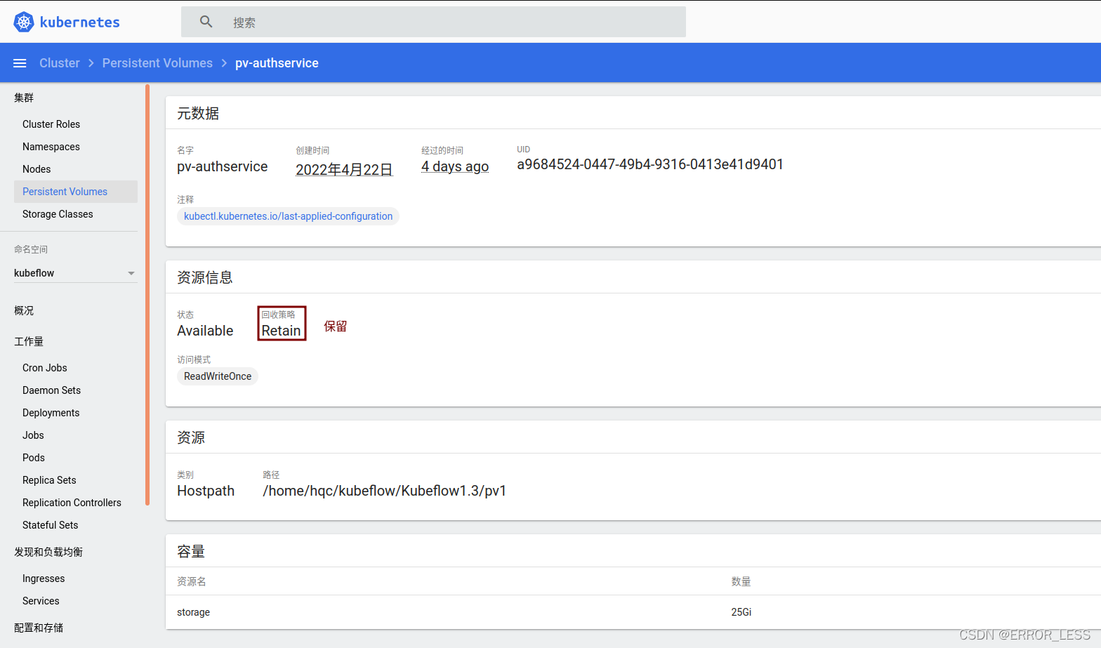Click the UID value text
The width and height of the screenshot is (1101, 648).
coord(650,164)
